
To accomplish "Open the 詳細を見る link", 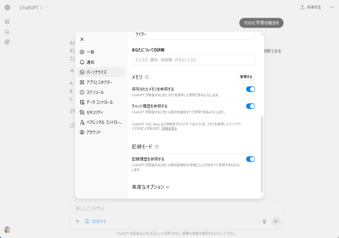I will [x=169, y=128].
